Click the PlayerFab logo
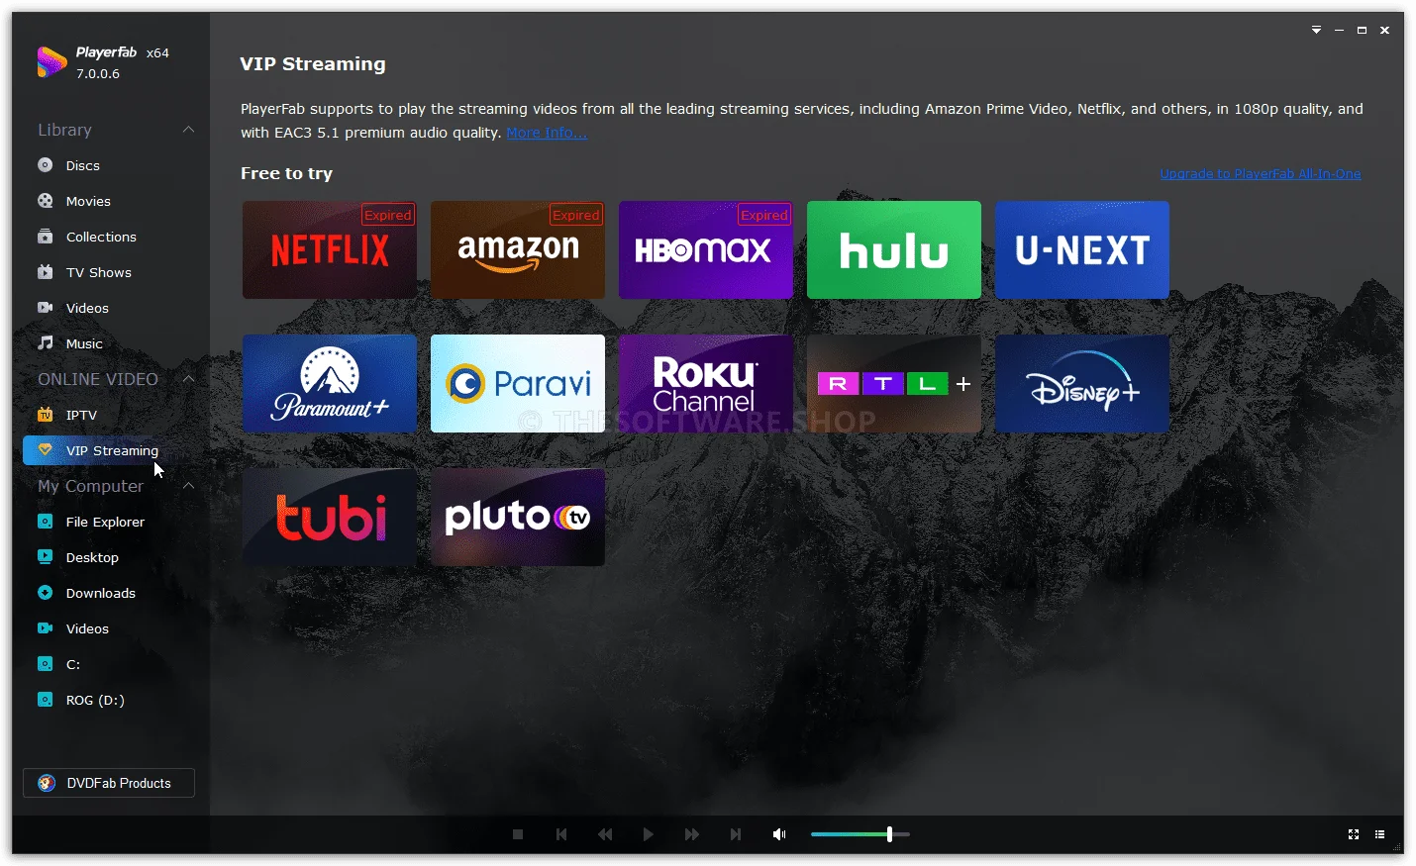Screen dimensions: 1416x866 tap(51, 61)
